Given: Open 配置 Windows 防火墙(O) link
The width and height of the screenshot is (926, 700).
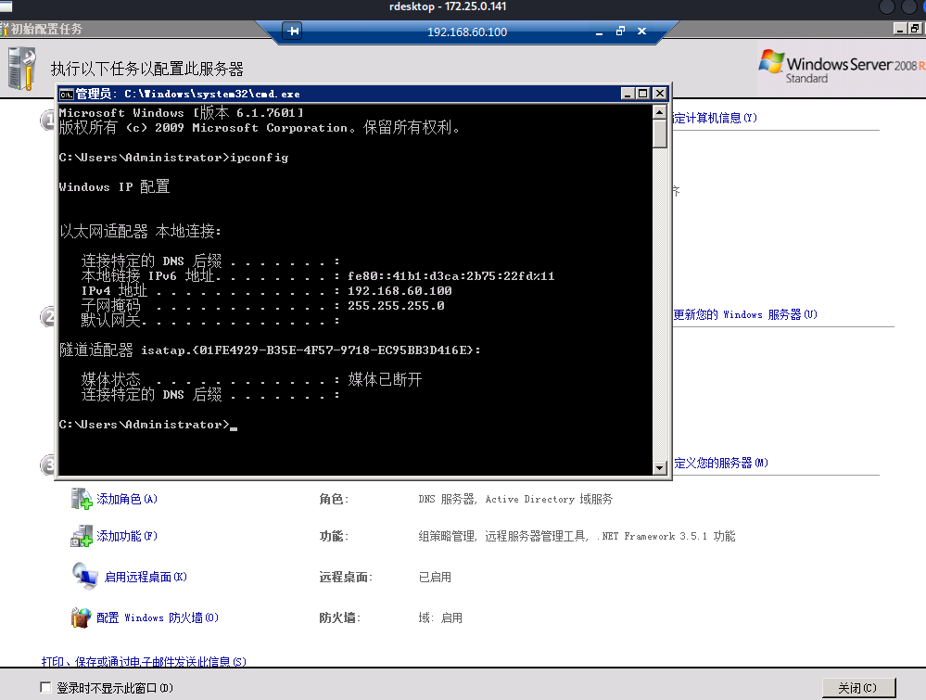Looking at the screenshot, I should (x=158, y=617).
